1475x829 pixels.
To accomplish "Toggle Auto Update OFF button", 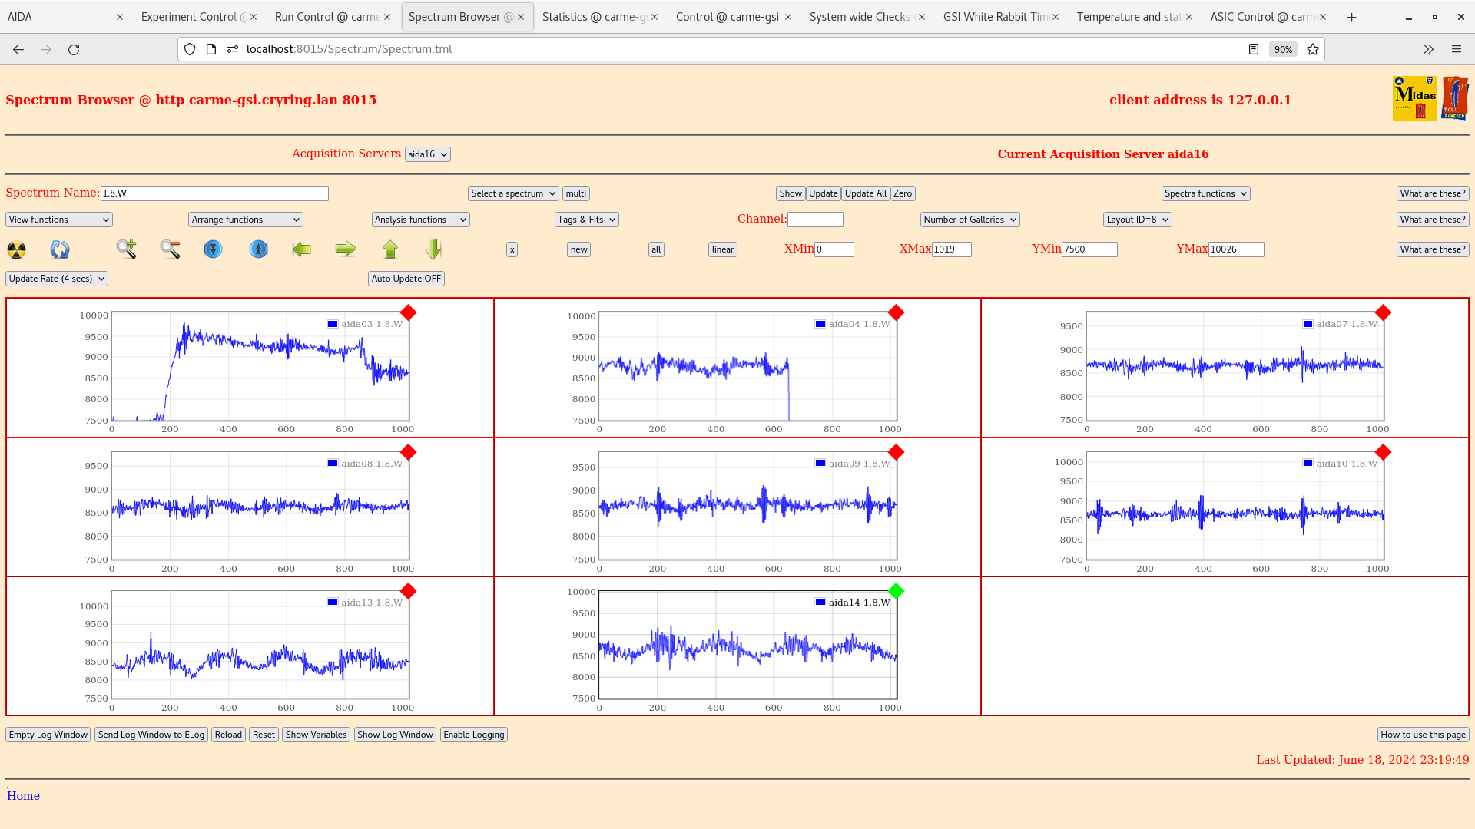I will click(406, 279).
